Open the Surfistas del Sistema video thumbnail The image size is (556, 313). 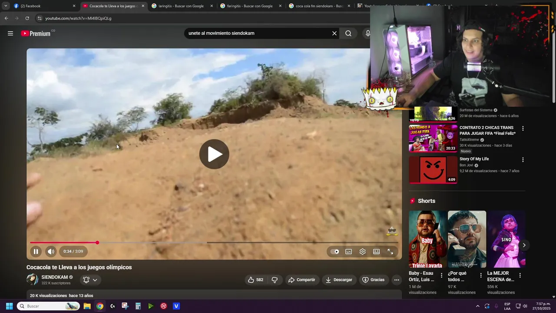pyautogui.click(x=433, y=114)
